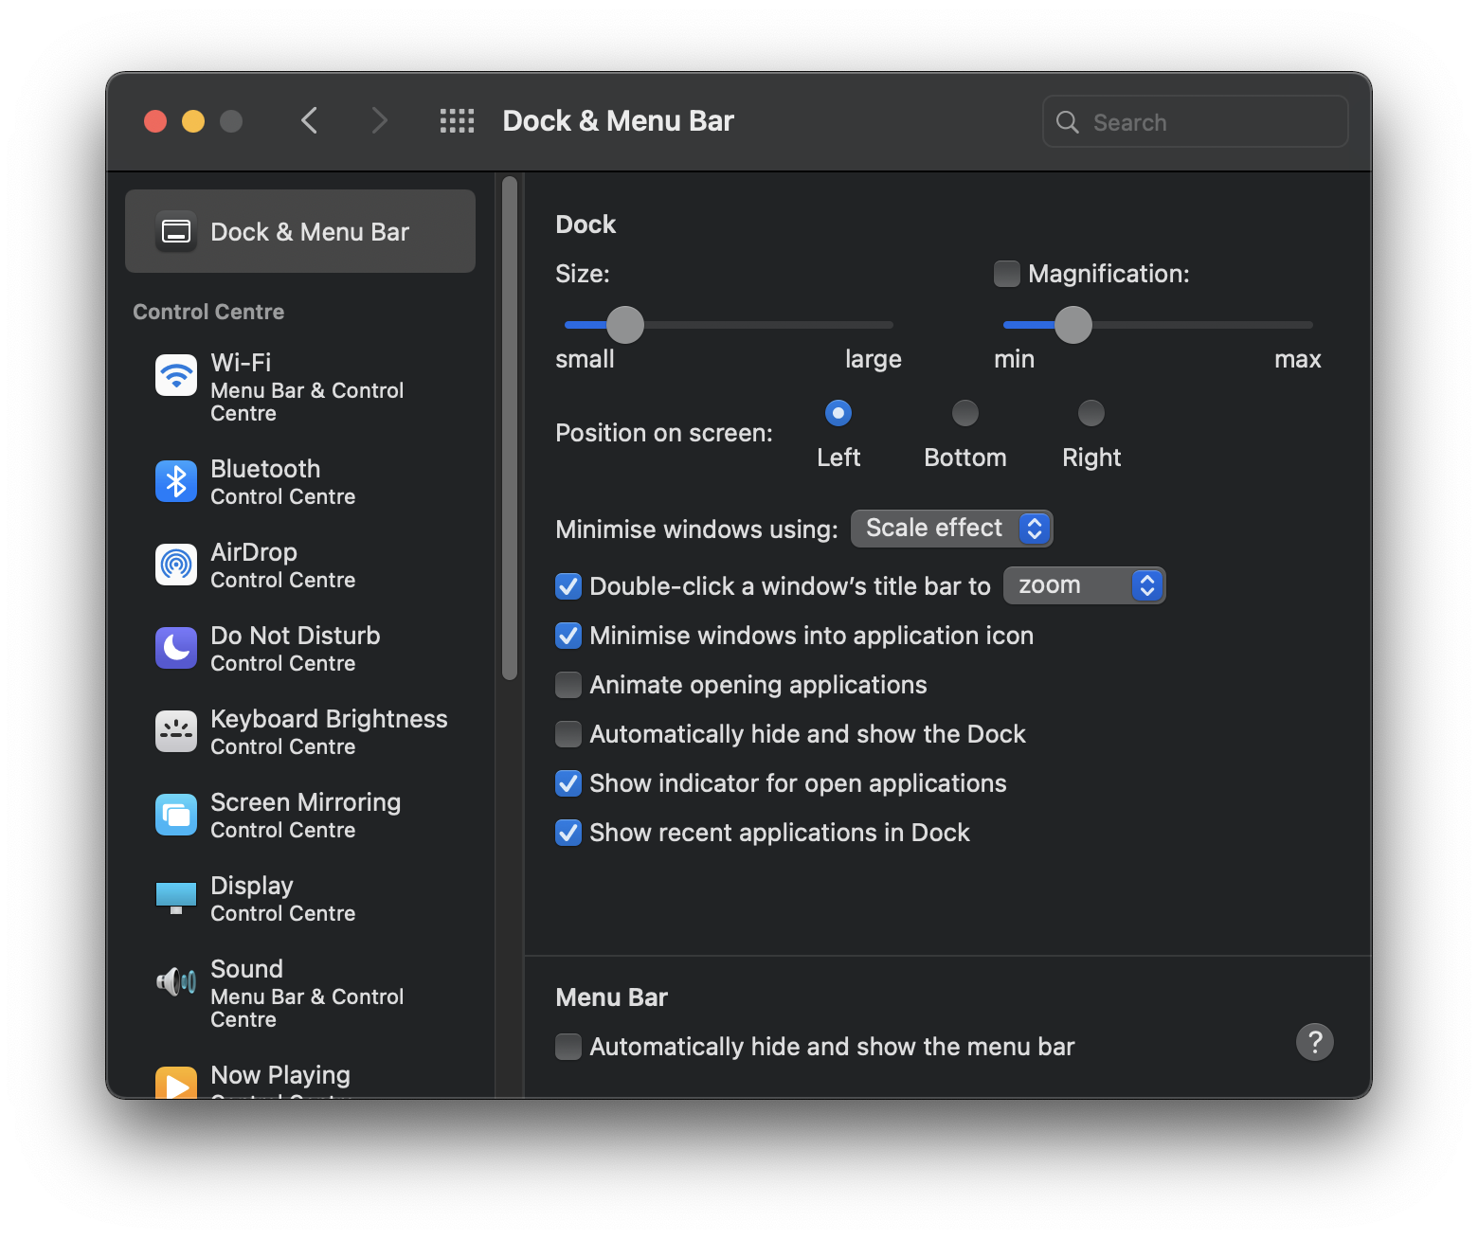Image resolution: width=1478 pixels, height=1239 pixels.
Task: Select Right dock position radio button
Action: coord(1091,413)
